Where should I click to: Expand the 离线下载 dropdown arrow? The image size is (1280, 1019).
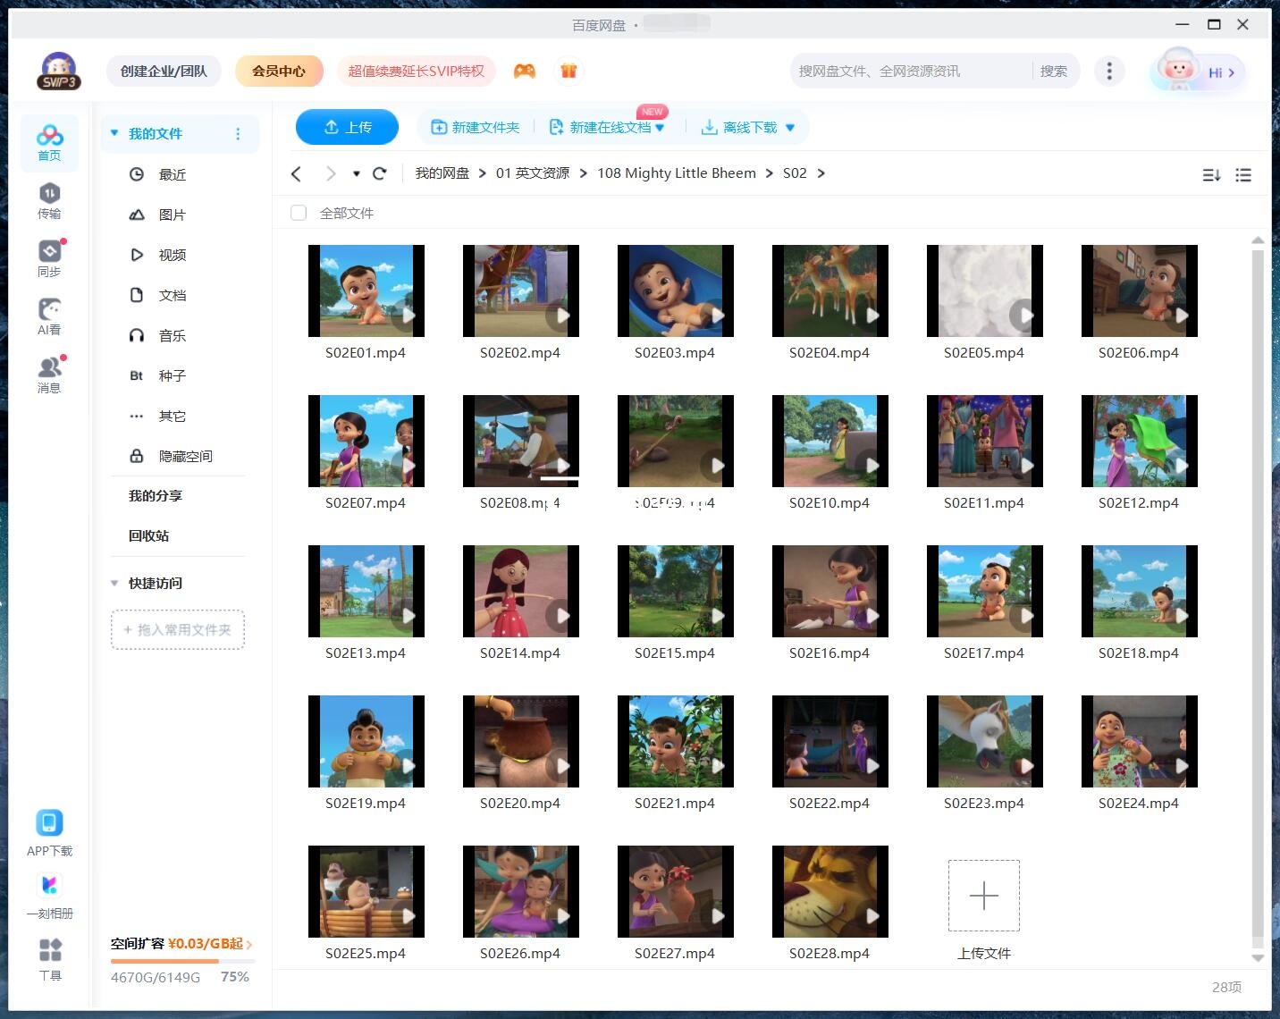coord(790,127)
